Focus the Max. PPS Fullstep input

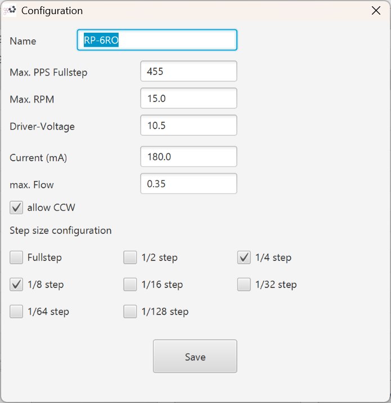coord(188,72)
